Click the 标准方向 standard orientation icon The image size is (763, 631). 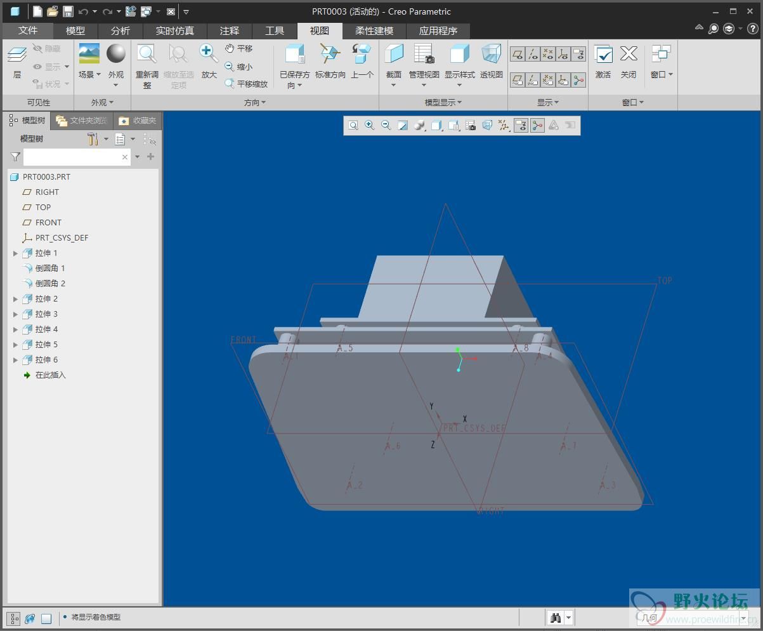coord(330,54)
